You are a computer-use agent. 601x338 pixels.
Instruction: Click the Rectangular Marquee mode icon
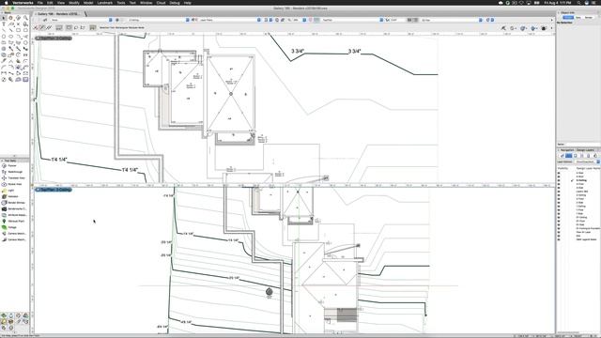point(69,27)
